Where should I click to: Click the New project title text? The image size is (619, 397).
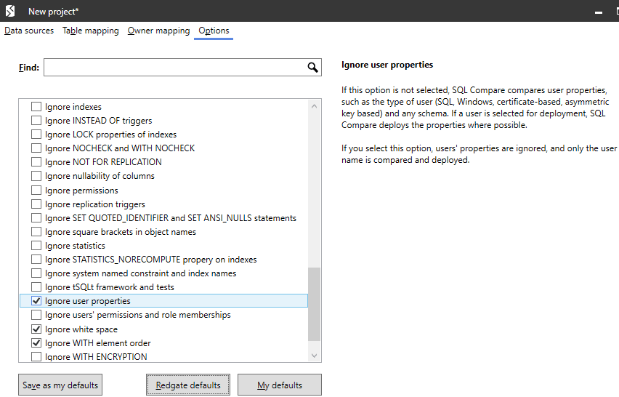[53, 12]
